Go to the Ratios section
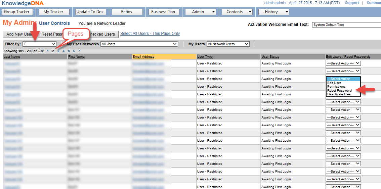The image size is (381, 189). coord(127,12)
